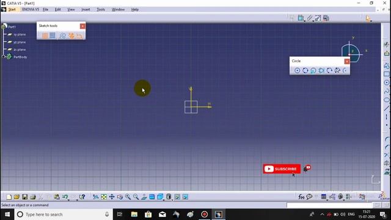Select Part1 root node in tree
This screenshot has height=220, width=391.
(x=12, y=27)
